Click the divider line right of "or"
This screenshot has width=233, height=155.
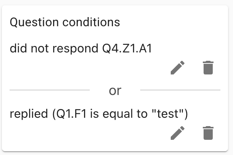[x=180, y=90]
